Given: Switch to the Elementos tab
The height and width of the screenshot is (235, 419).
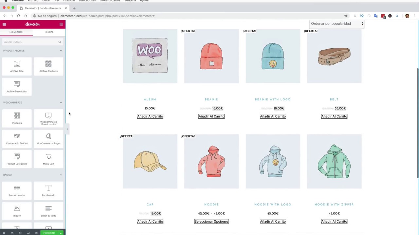Looking at the screenshot, I should (16, 32).
